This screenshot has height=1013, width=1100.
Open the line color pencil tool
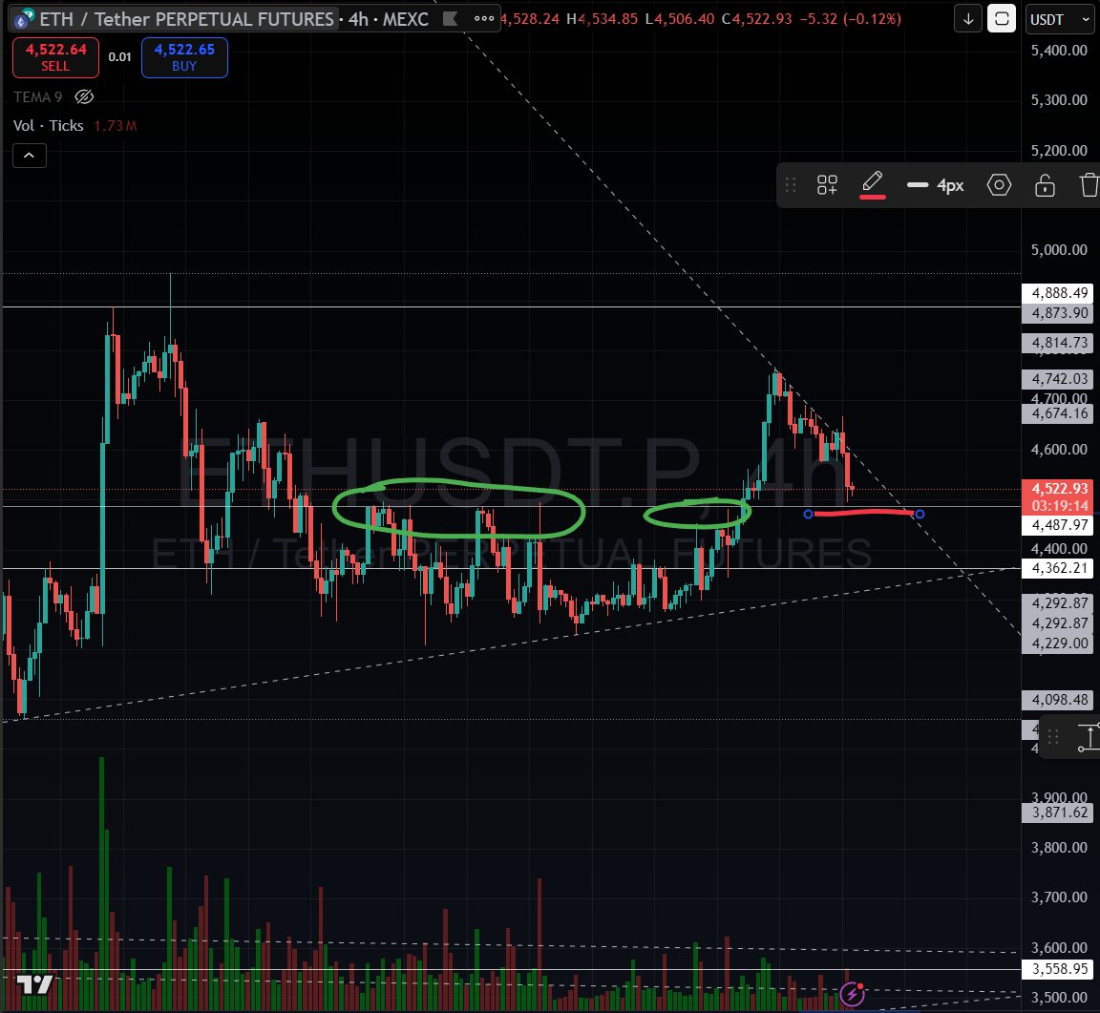872,184
